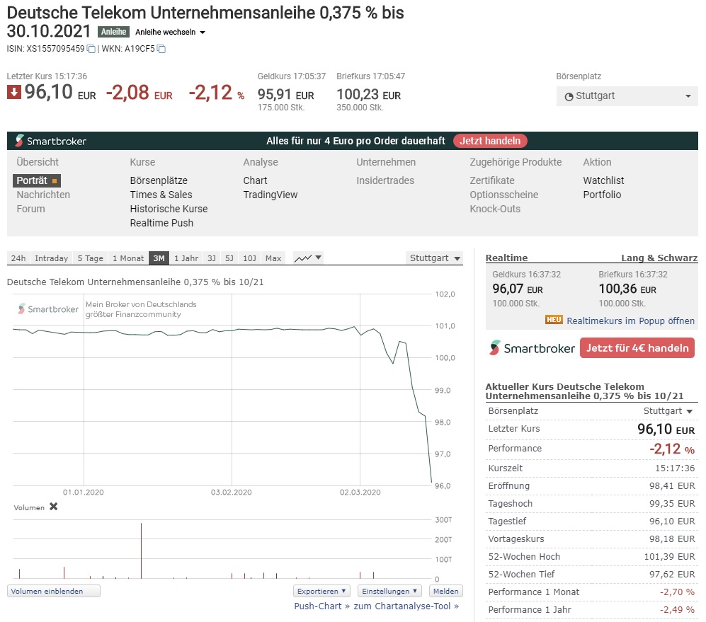Close the Volumen panel with the X
The image size is (706, 622).
(54, 507)
